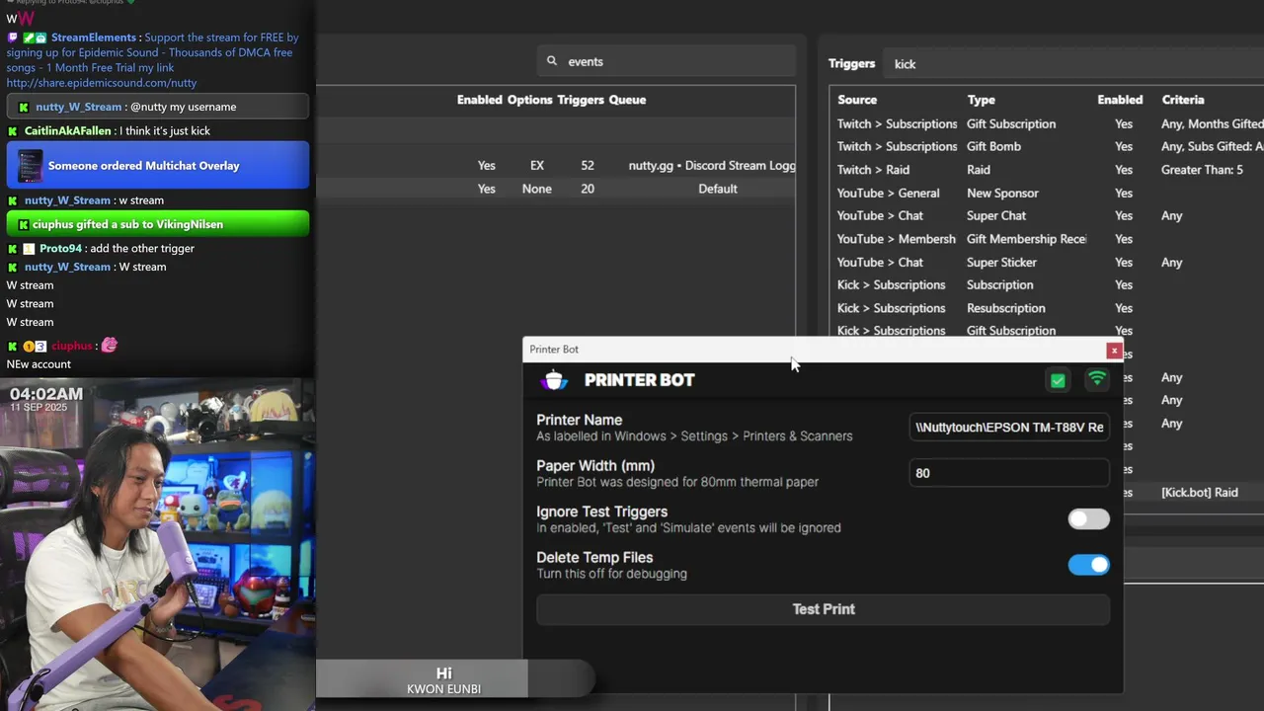
Task: Select the Gift Bomb trigger row
Action: click(1047, 146)
